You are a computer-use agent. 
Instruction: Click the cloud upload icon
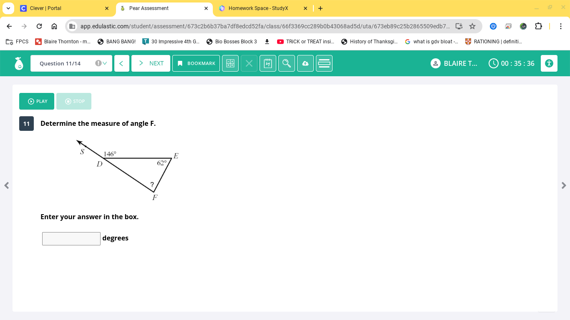click(x=305, y=63)
